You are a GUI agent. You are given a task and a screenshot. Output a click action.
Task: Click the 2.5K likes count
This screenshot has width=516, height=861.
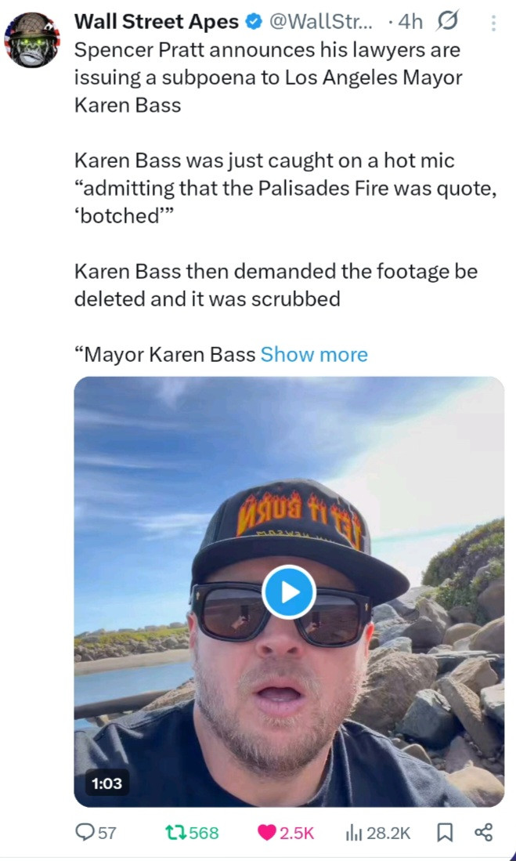point(297,834)
